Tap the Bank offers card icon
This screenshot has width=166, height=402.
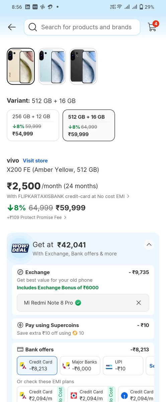pos(20,349)
